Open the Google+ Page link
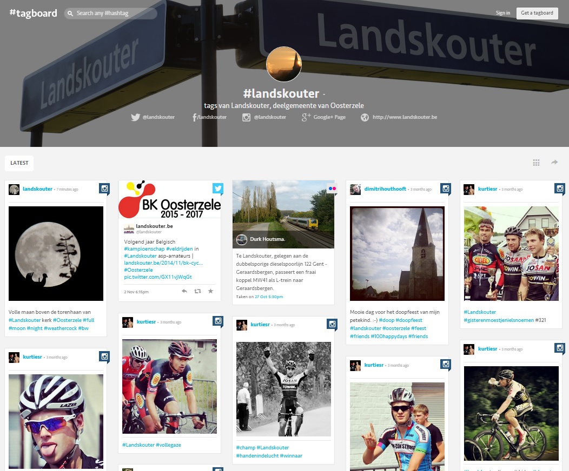This screenshot has height=471, width=569. pos(323,117)
